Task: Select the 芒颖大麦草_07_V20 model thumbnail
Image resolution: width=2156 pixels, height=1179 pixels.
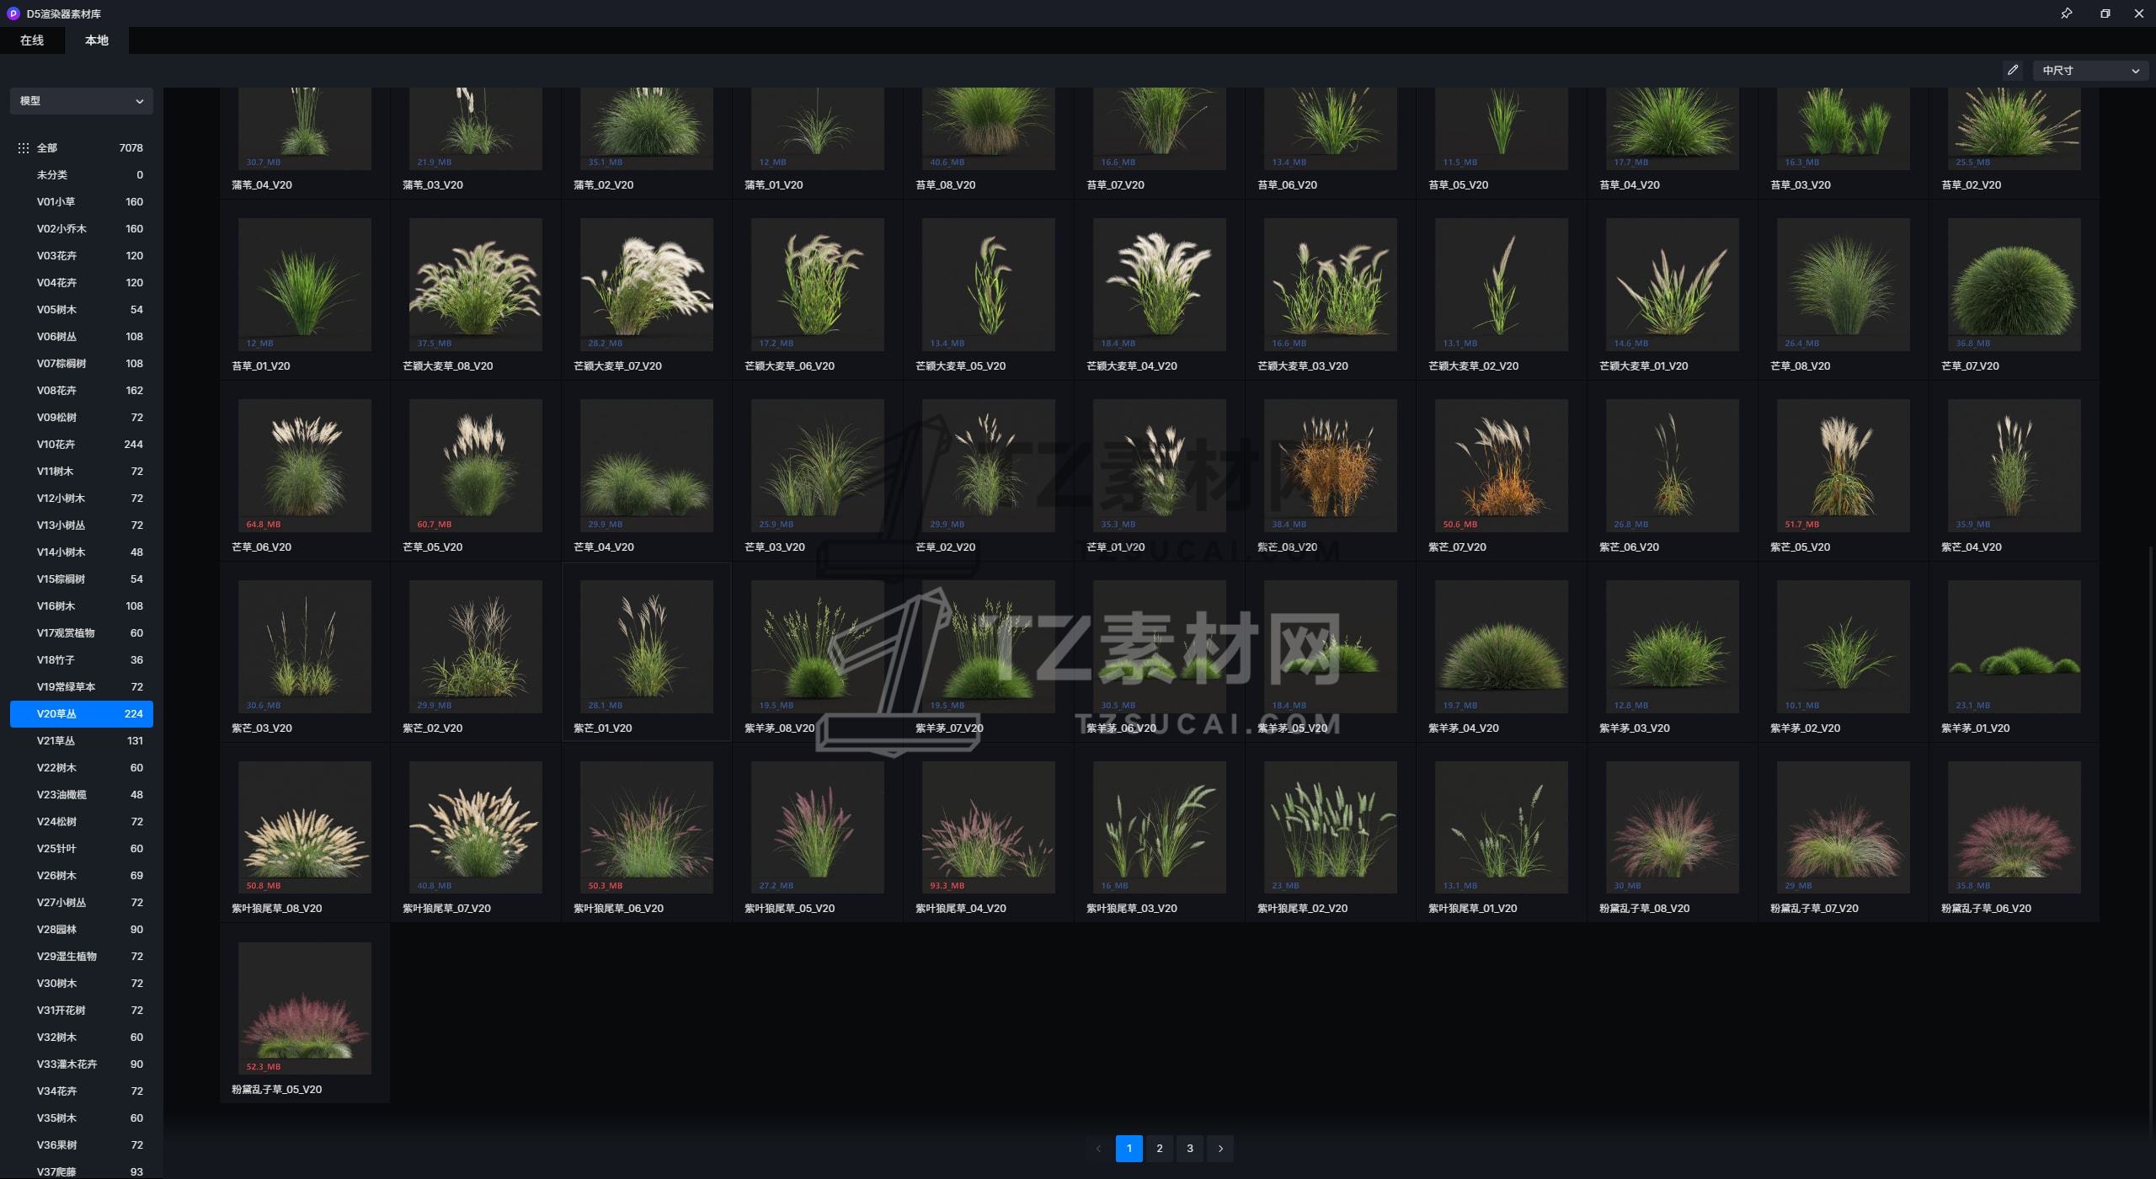Action: tap(646, 285)
